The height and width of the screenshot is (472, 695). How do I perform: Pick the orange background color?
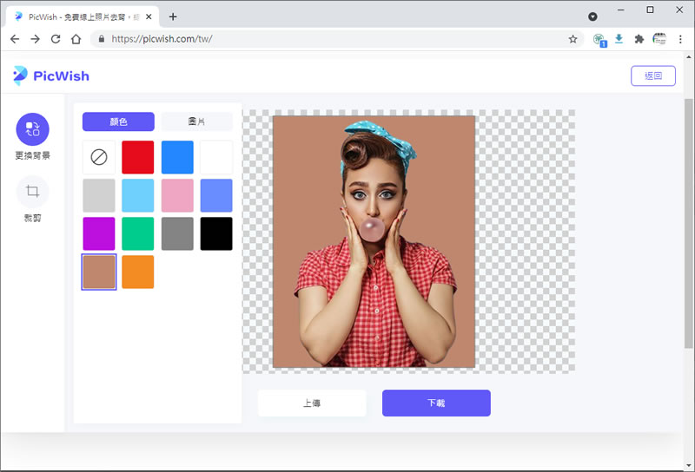(138, 272)
